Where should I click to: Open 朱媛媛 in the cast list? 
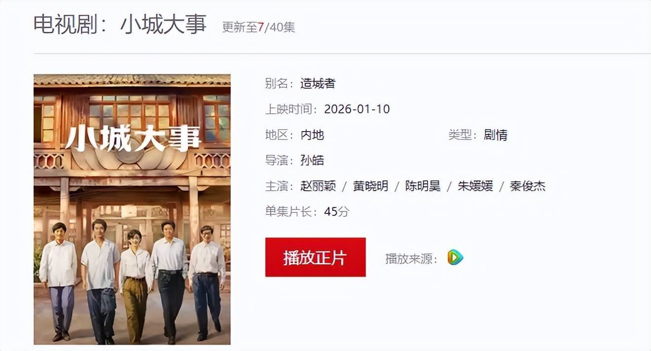[475, 186]
